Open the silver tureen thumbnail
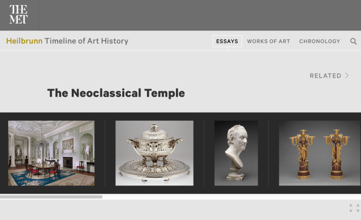 pos(154,153)
